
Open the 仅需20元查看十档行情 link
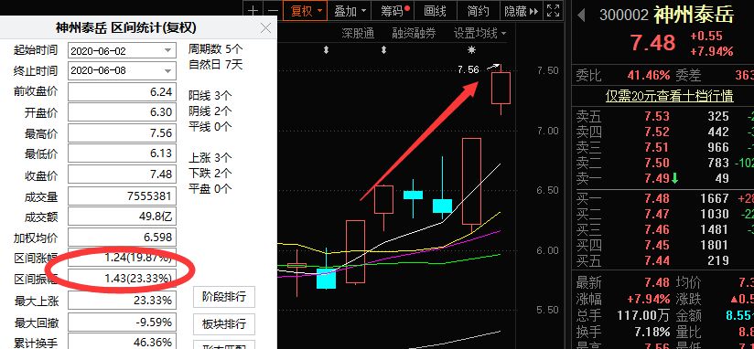pos(669,96)
